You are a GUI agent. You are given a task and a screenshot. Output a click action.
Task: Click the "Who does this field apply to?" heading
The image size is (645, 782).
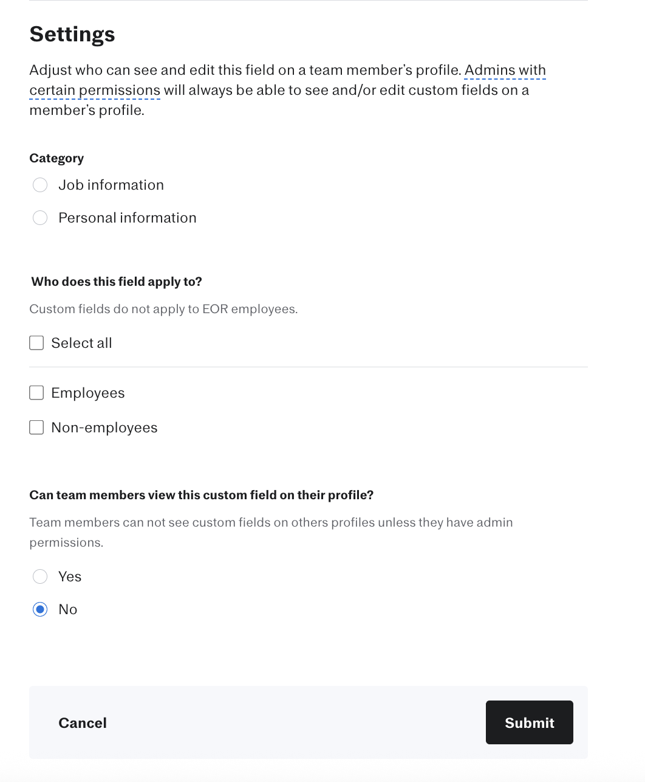coord(117,282)
